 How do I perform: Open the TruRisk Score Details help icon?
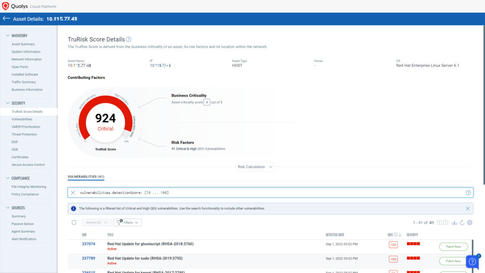tap(128, 39)
